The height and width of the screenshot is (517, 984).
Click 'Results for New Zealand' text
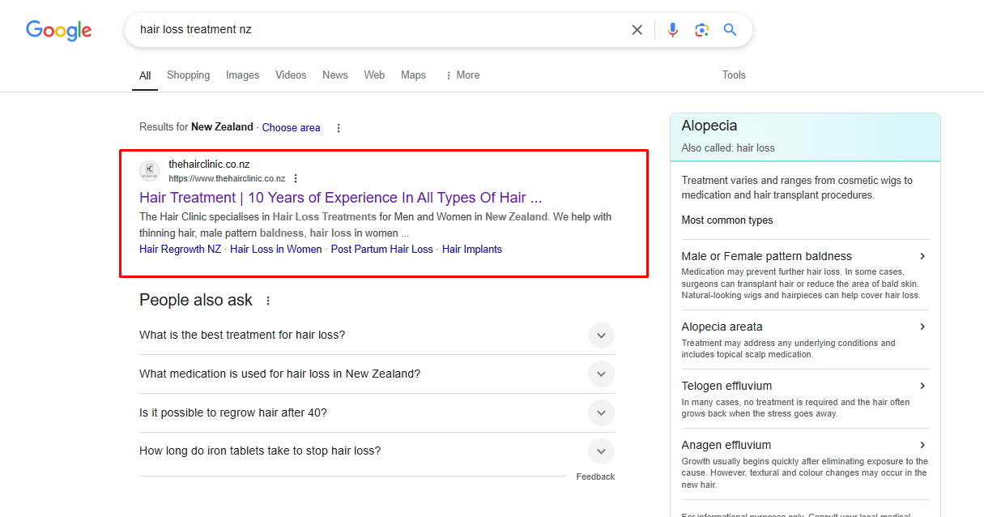tap(196, 127)
